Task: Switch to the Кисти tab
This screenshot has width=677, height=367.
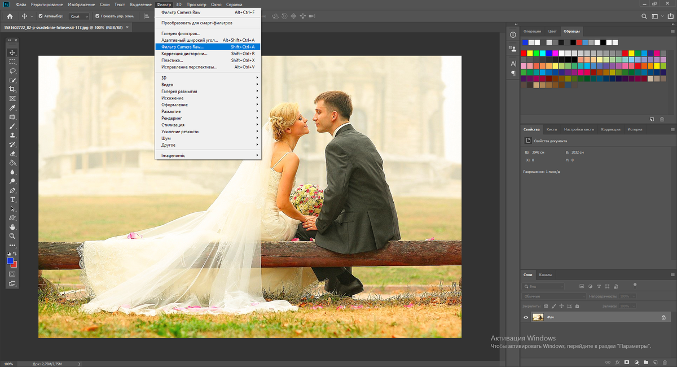Action: pyautogui.click(x=552, y=129)
